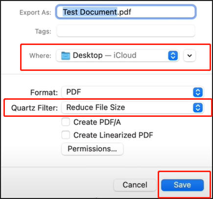Click the .pdf extension in filename
Image resolution: width=213 pixels, height=199 pixels.
point(124,12)
